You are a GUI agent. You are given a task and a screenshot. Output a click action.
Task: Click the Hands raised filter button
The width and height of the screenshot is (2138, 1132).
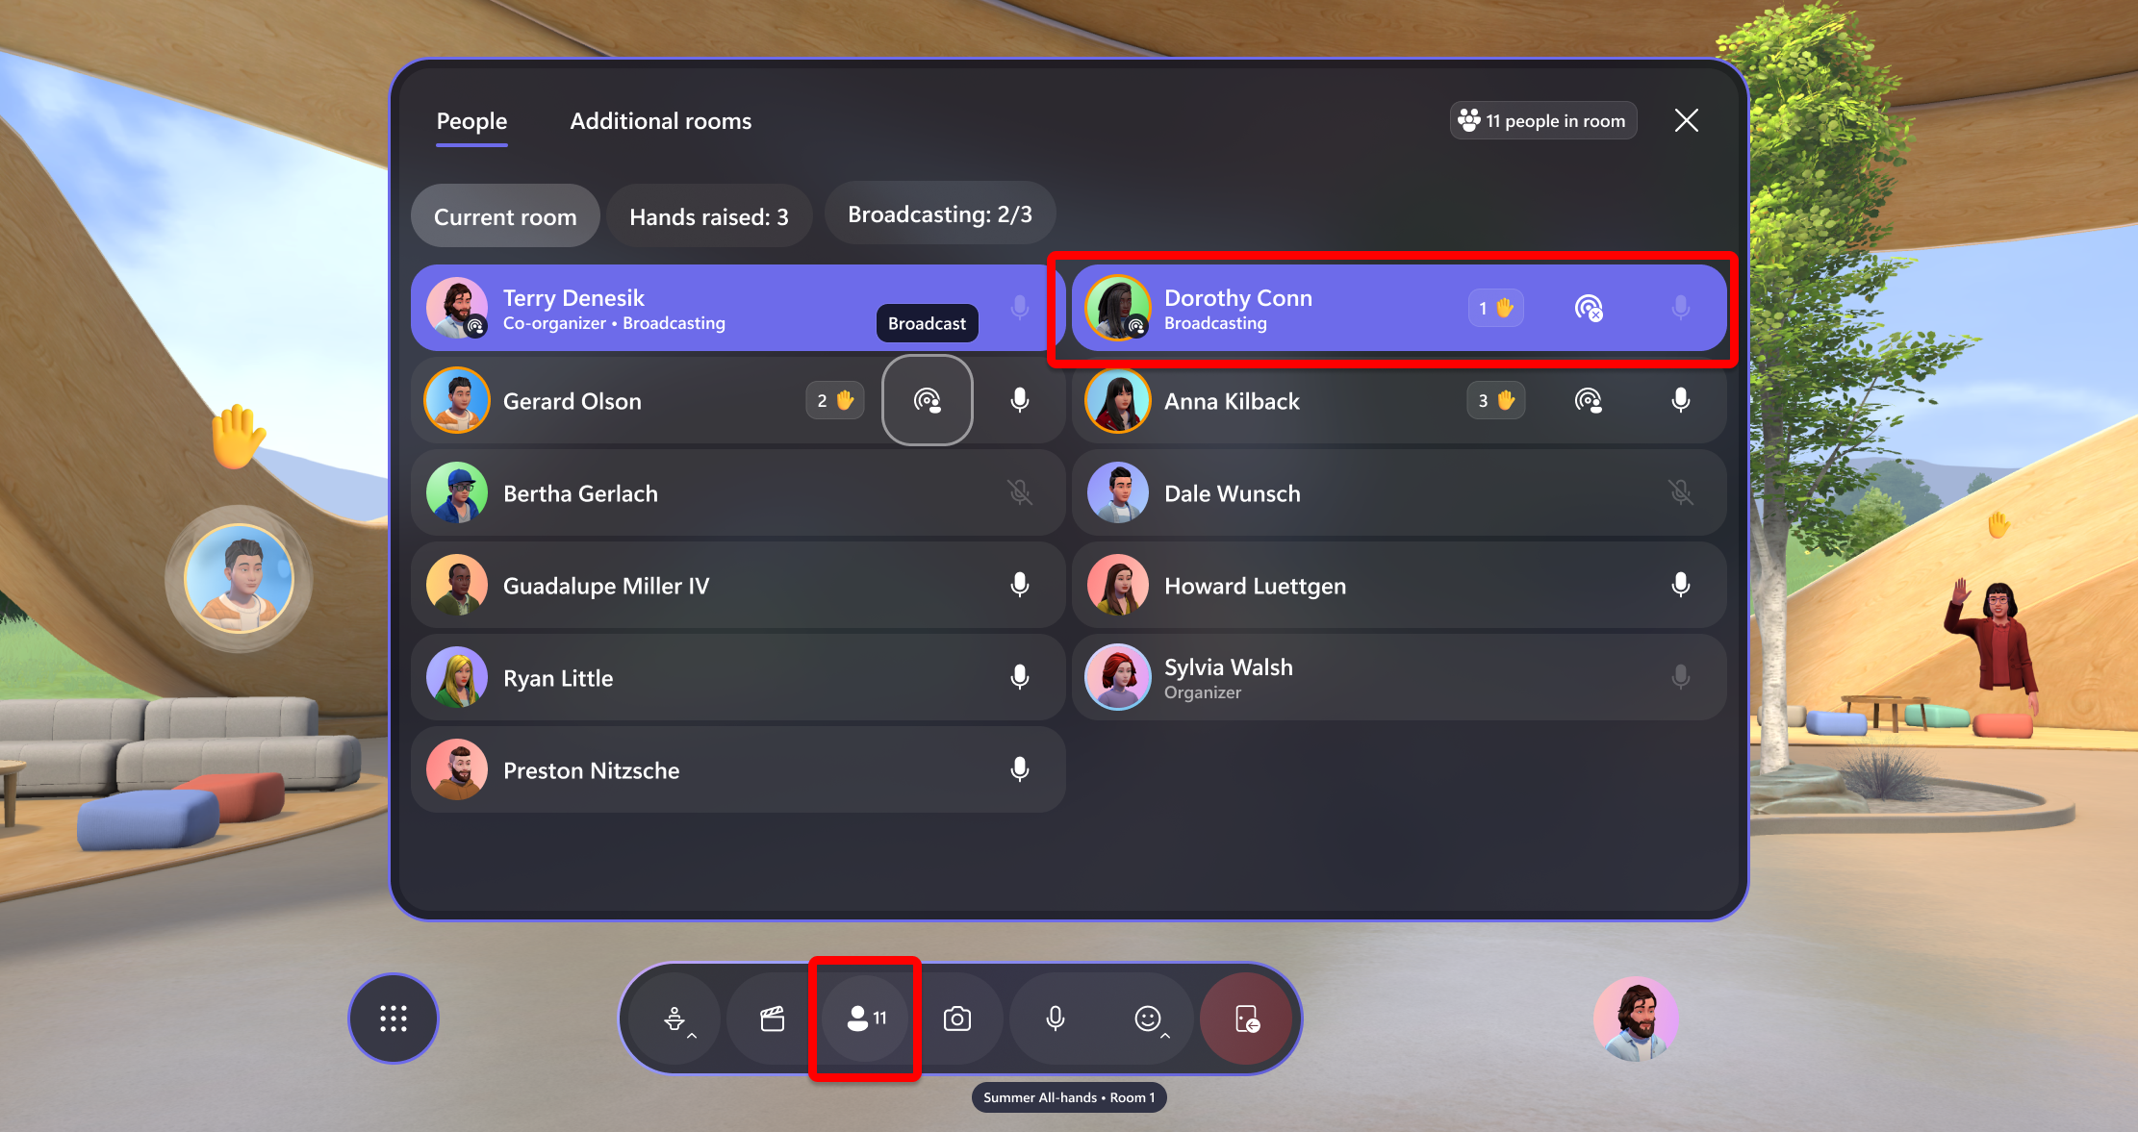[x=710, y=214]
